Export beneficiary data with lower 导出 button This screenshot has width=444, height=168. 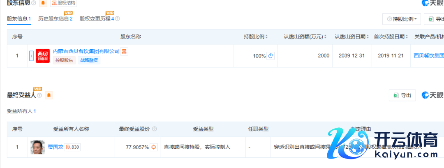tap(402, 95)
